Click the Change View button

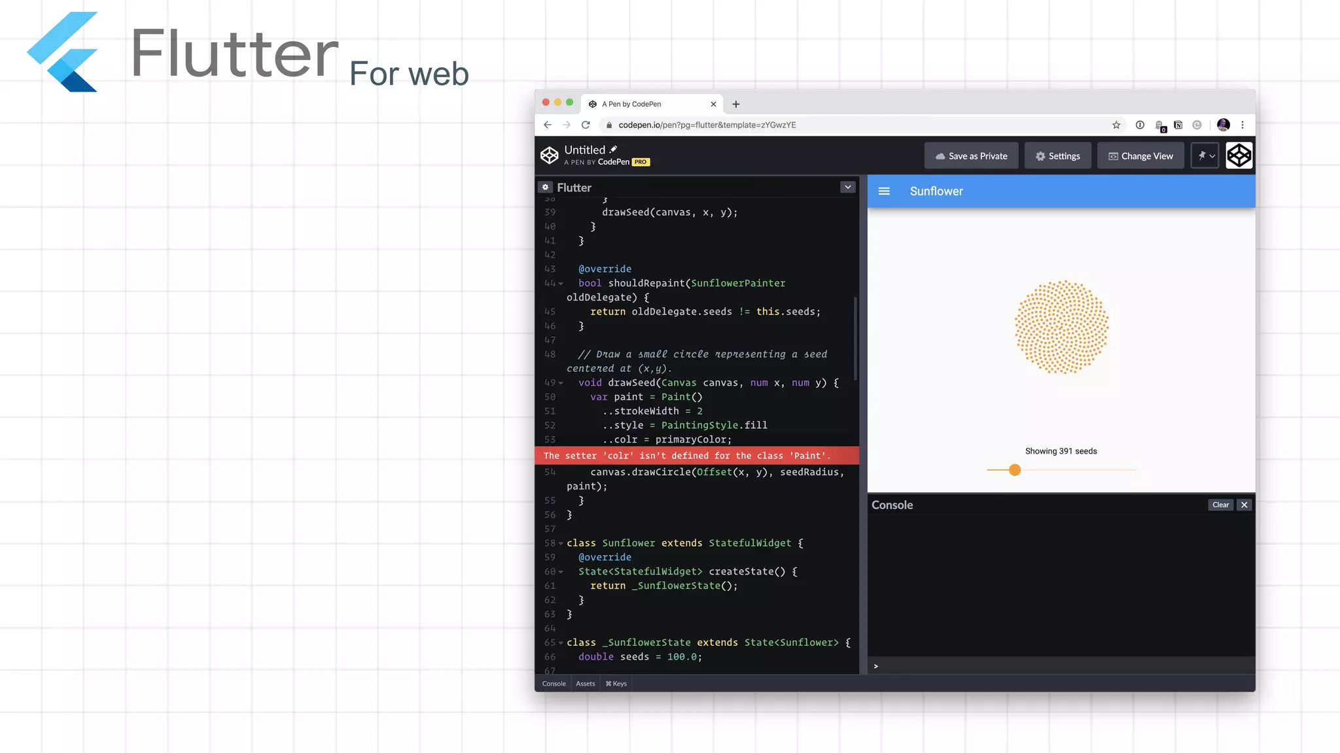pos(1140,156)
